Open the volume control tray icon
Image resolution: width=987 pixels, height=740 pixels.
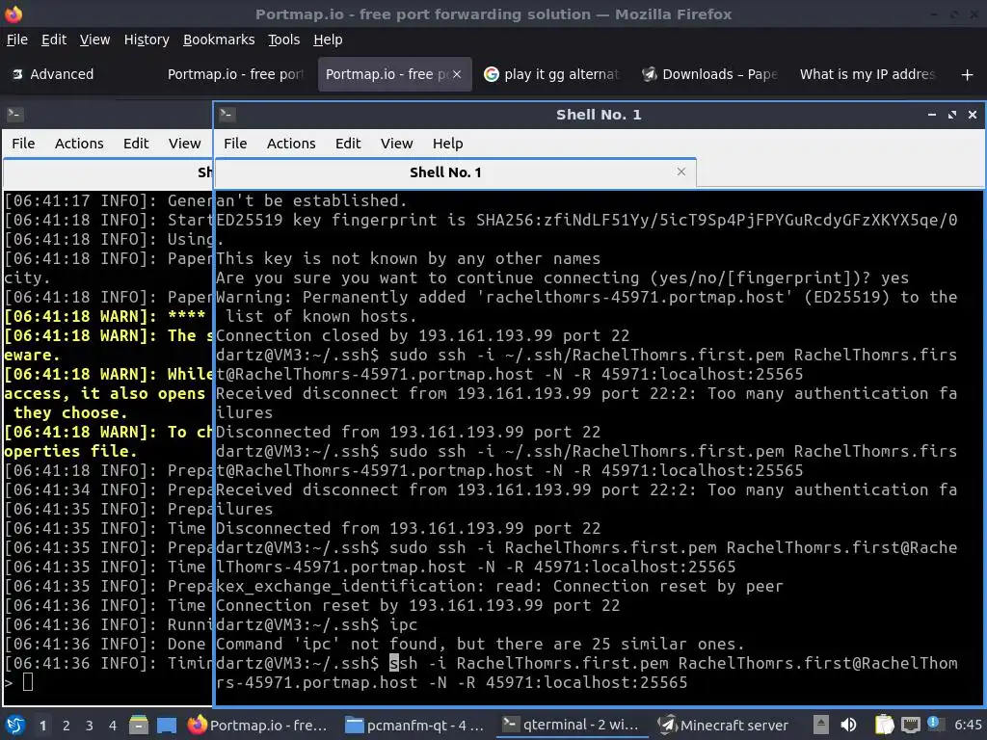(x=848, y=725)
